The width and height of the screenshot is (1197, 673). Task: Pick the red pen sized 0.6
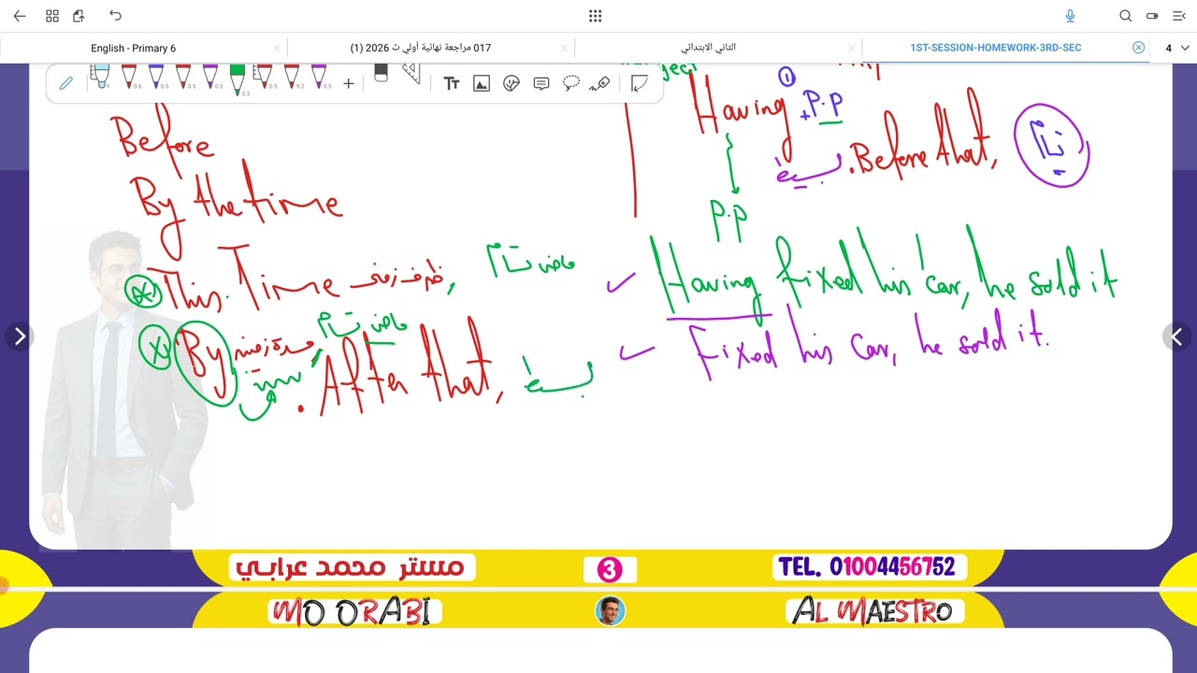[129, 77]
